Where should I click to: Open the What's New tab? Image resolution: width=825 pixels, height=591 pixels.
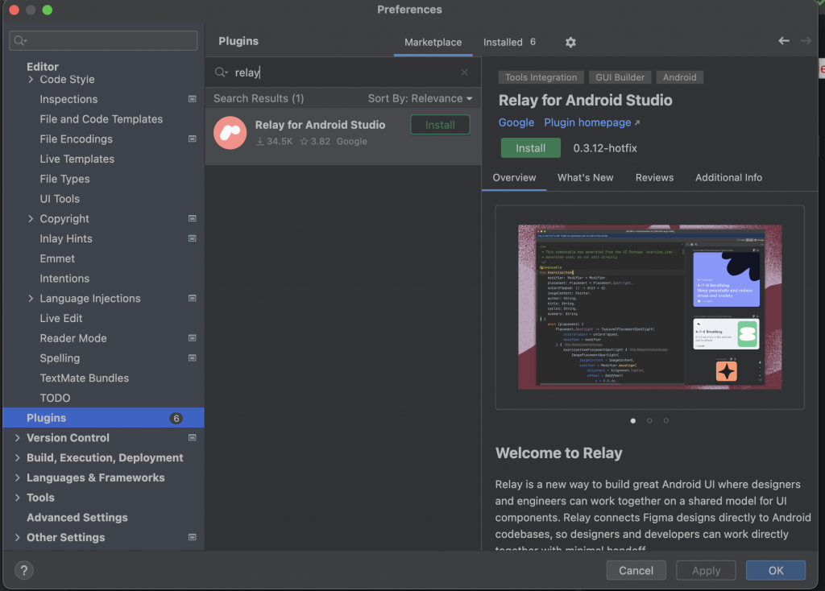point(585,178)
